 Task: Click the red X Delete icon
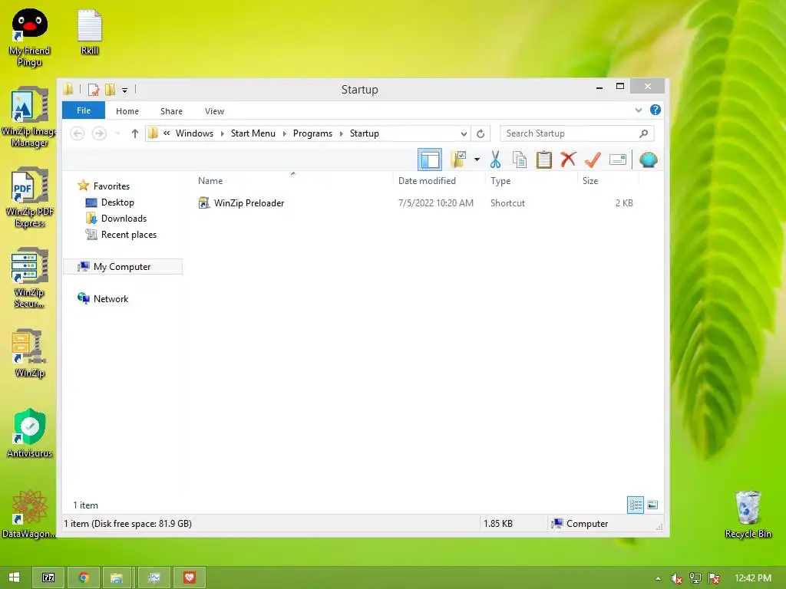click(x=568, y=160)
